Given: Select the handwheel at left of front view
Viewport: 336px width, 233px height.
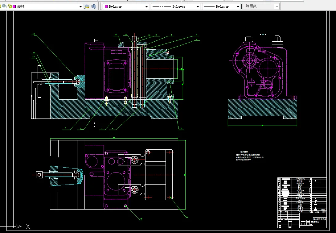Looking at the screenshot, I should coord(39,82).
